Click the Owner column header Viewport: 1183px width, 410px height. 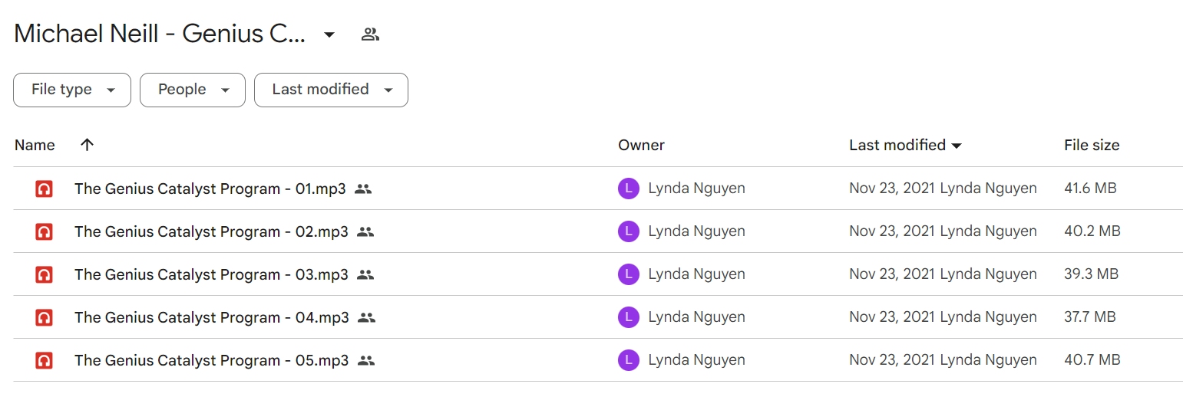642,145
